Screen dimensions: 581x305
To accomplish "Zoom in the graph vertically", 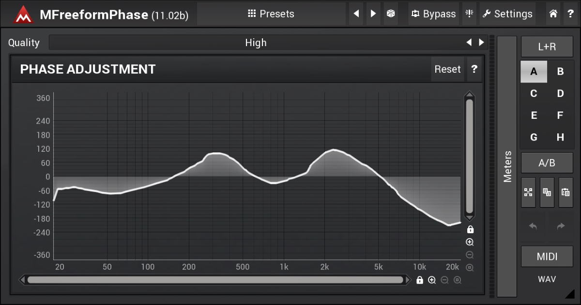I will tap(470, 242).
